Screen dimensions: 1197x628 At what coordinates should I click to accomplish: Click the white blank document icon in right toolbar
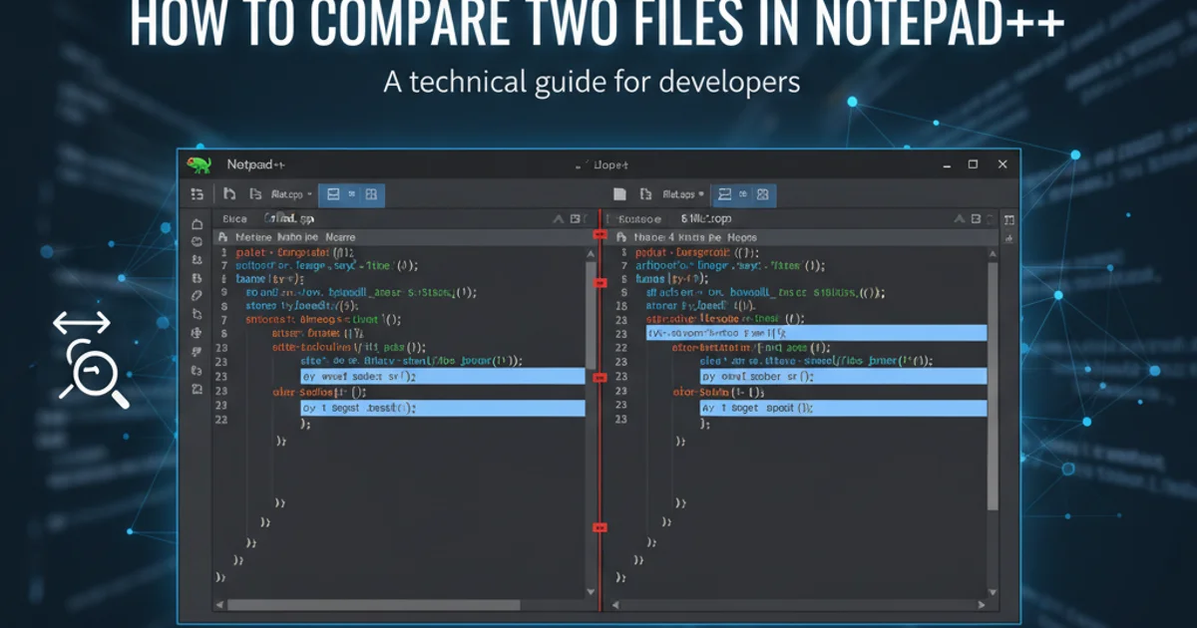point(619,194)
